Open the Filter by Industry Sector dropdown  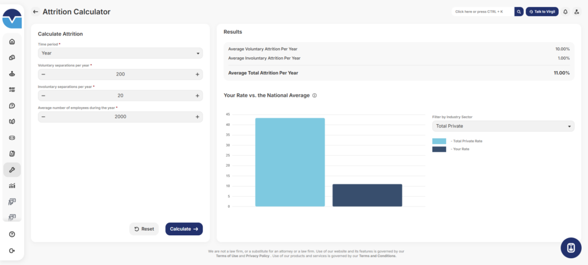coord(502,126)
